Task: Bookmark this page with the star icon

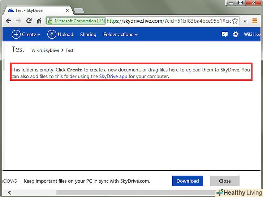Action: tap(235, 21)
